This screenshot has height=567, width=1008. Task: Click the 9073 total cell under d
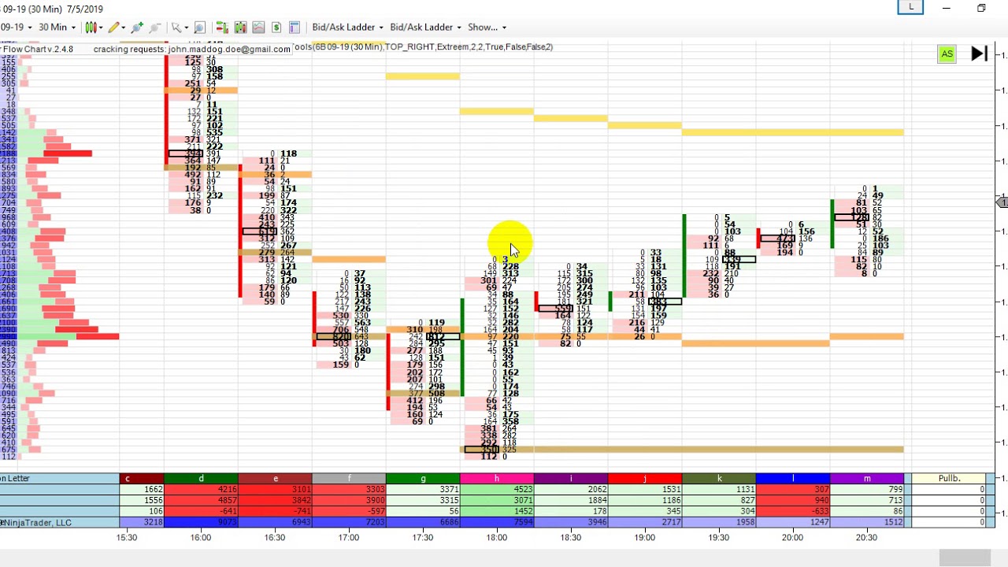click(201, 522)
